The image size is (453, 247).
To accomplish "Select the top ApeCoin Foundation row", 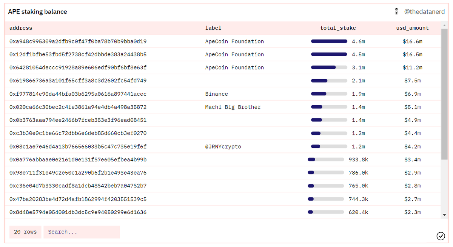I will [x=151, y=41].
